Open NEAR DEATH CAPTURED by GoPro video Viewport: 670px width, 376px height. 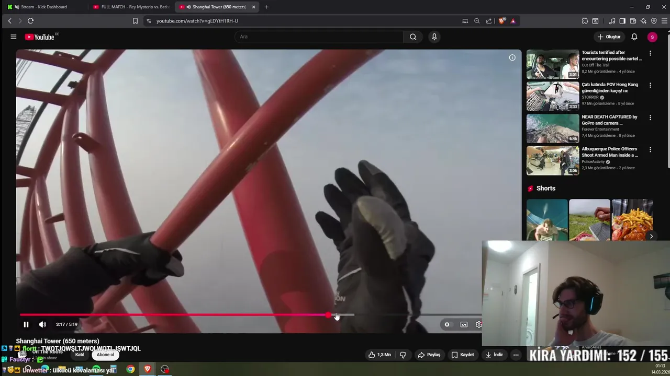[x=609, y=120]
